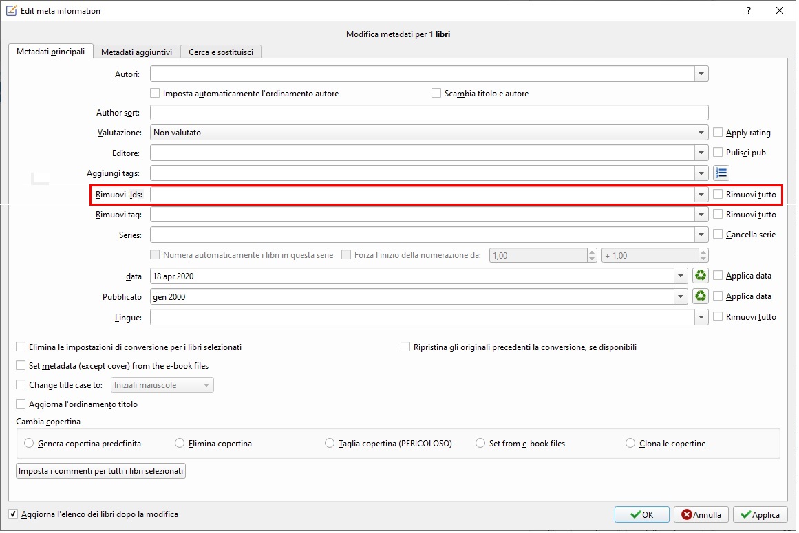799x533 pixels.
Task: Click into the Series input field
Action: (423, 235)
